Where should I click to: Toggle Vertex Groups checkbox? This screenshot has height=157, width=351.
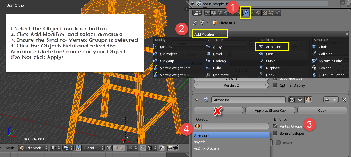[275, 126]
